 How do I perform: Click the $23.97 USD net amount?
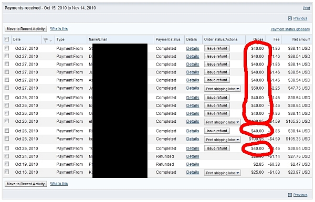299,172
